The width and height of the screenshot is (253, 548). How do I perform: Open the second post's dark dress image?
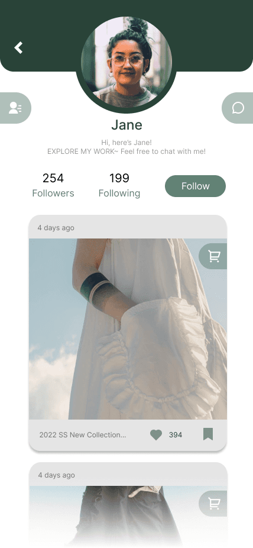pyautogui.click(x=128, y=515)
